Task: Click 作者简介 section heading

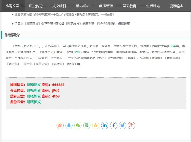Action: [12, 35]
